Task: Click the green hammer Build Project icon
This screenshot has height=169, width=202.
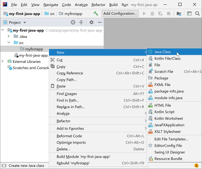Action: coord(96,14)
